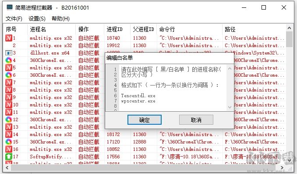Click the multitip icon in row 13

[x=8, y=127]
